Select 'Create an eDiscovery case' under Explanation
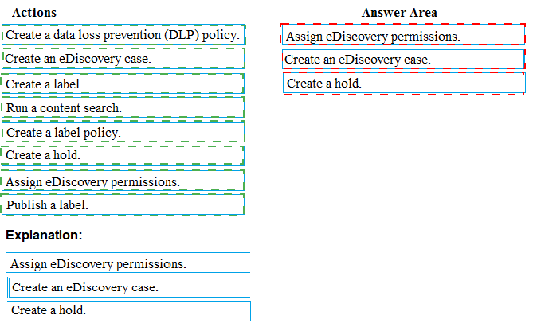533x331 pixels. (130, 287)
